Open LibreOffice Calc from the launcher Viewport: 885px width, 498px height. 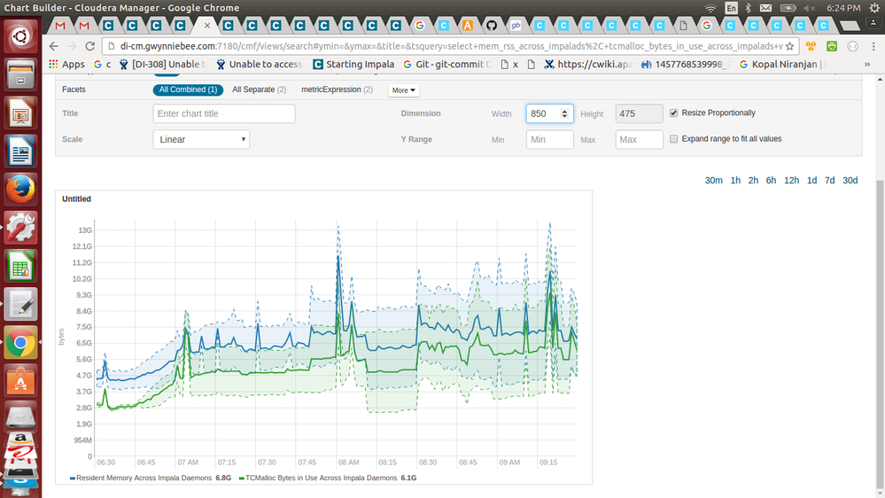pos(19,266)
